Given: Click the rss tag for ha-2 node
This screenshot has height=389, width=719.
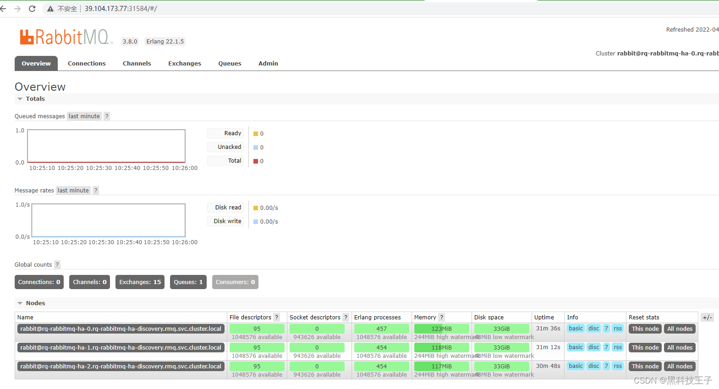Looking at the screenshot, I should 618,366.
